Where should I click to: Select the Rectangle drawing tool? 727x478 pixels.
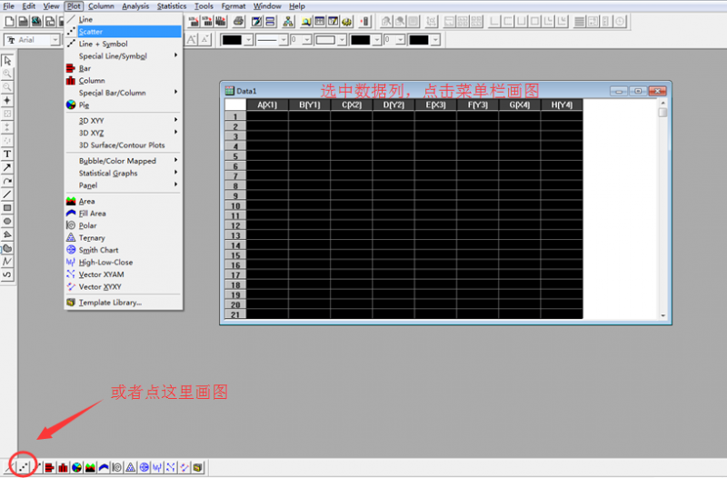pos(7,208)
